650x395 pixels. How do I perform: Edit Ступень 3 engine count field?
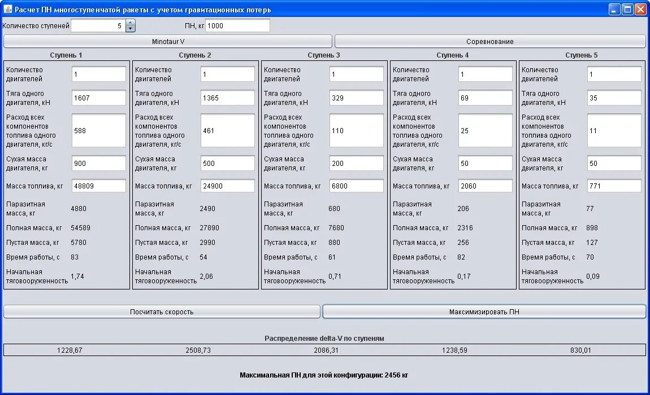tap(357, 74)
